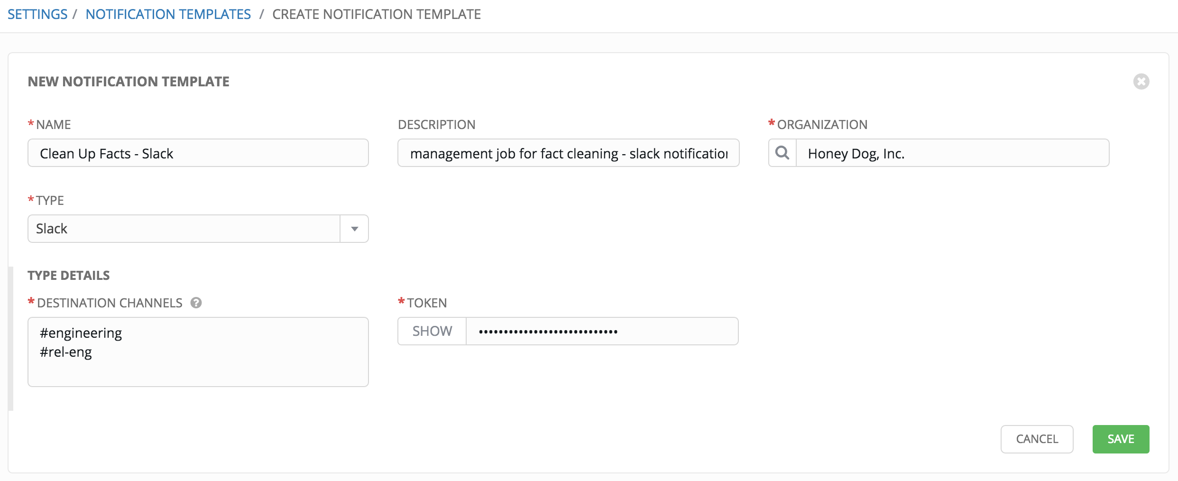The height and width of the screenshot is (481, 1178).
Task: Edit the Description field
Action: coord(568,153)
